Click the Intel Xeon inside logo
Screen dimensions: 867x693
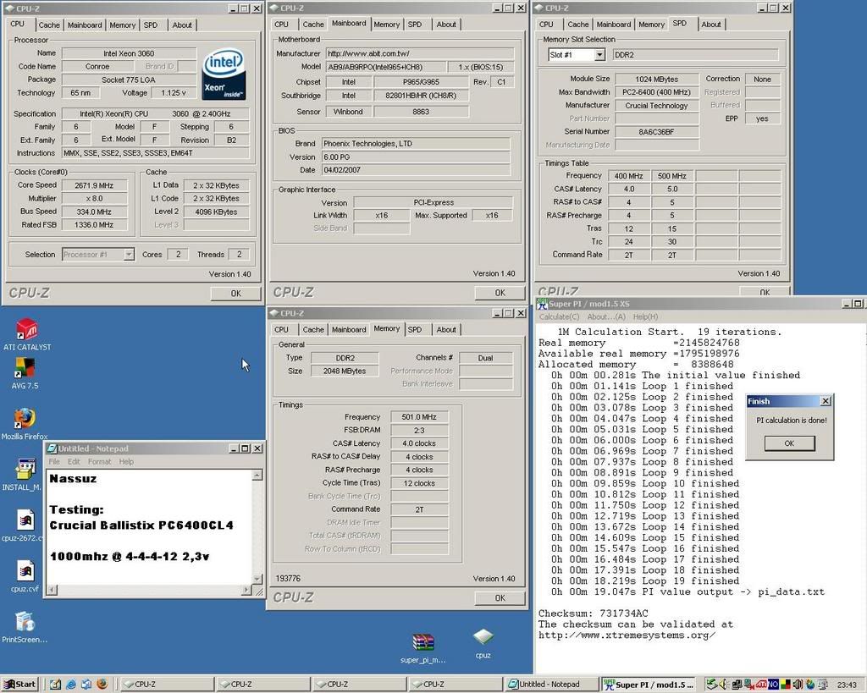[x=224, y=74]
